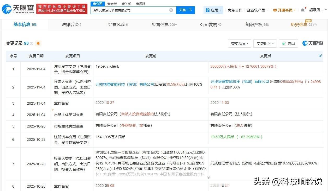
Task: Click date 2025-11-03 in row 3
Action: tap(220, 103)
